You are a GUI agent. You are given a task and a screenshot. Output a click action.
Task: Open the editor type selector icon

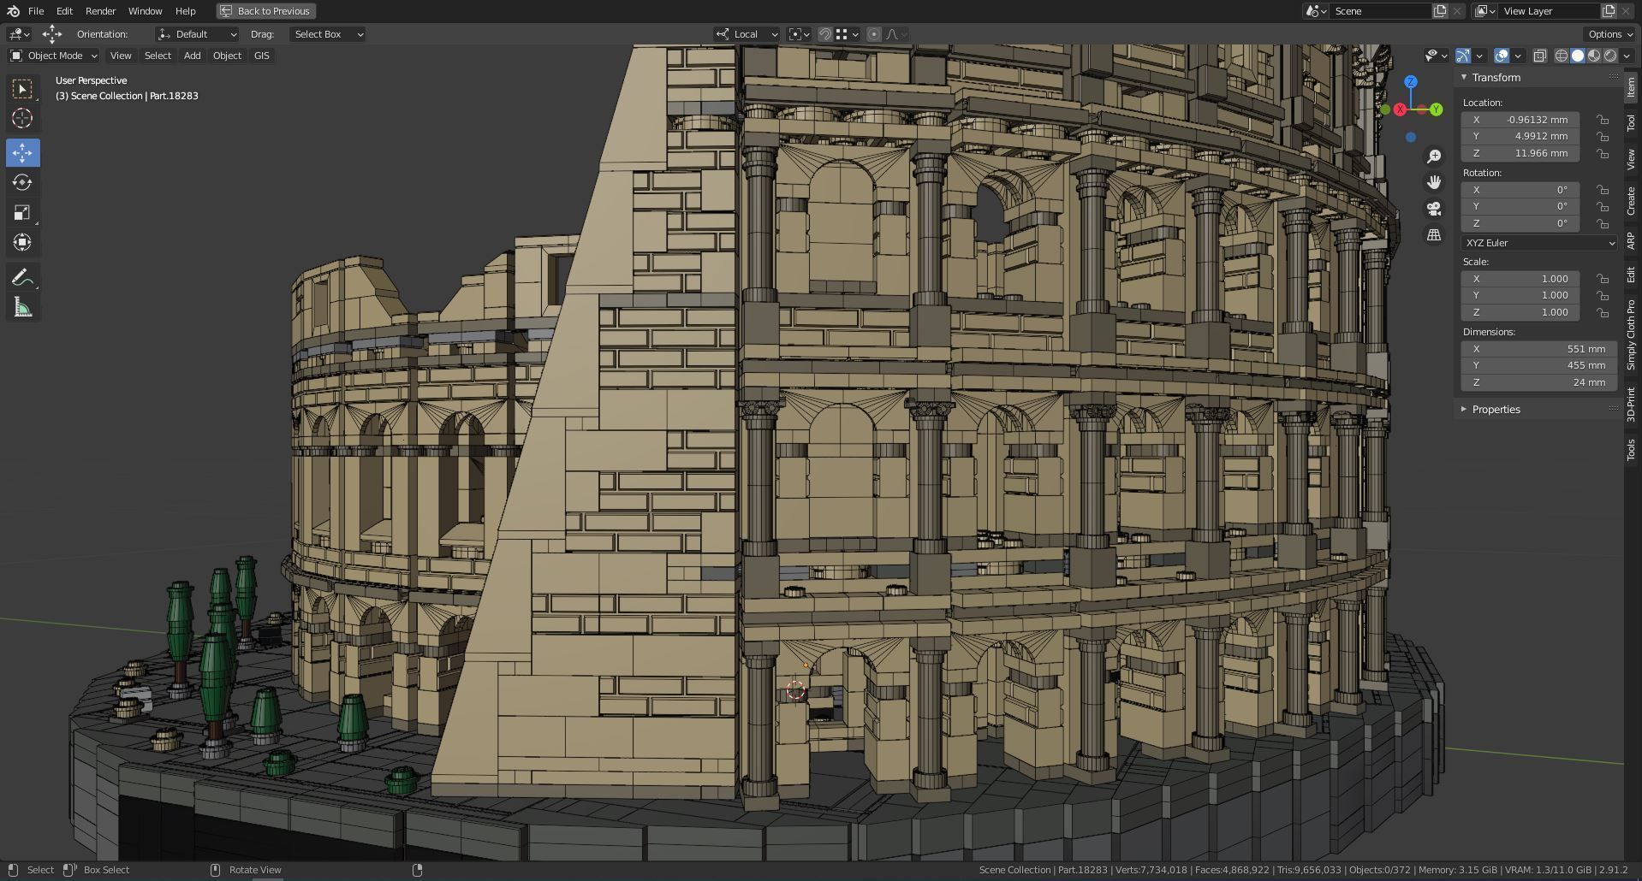click(x=19, y=34)
